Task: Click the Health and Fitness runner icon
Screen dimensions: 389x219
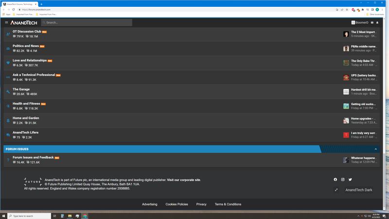Action: coord(8,106)
